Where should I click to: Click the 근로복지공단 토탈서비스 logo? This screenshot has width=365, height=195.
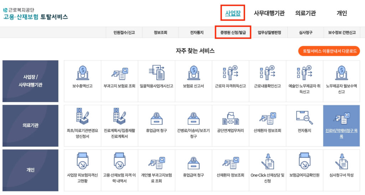tap(35, 14)
